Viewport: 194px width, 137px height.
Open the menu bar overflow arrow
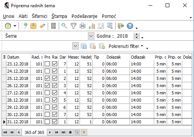191,18
